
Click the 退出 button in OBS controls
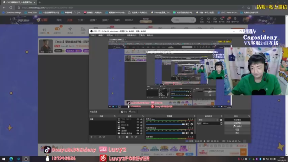(x=237, y=133)
